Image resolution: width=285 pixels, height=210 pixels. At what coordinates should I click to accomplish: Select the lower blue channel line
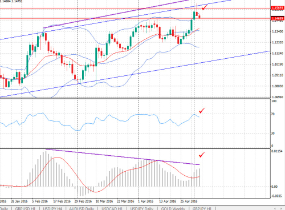(135, 74)
